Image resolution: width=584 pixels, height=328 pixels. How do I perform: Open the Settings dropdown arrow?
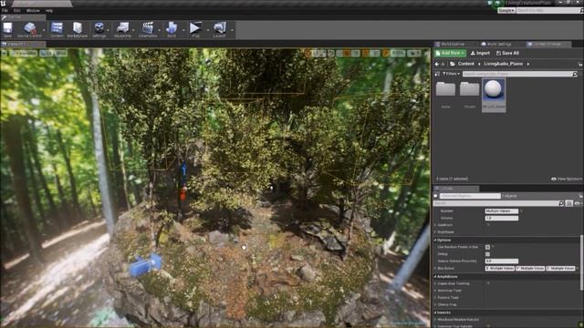point(109,30)
